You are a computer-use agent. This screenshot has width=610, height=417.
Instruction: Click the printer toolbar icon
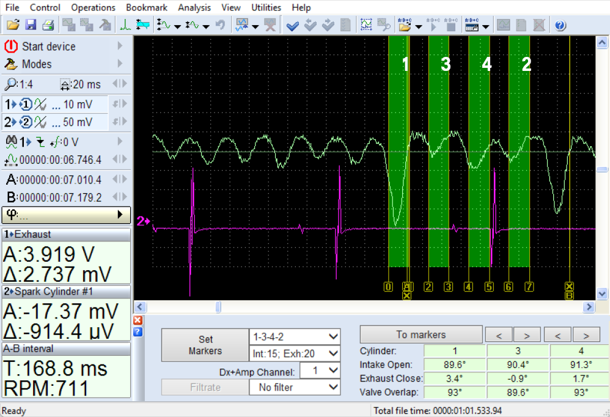click(x=48, y=25)
